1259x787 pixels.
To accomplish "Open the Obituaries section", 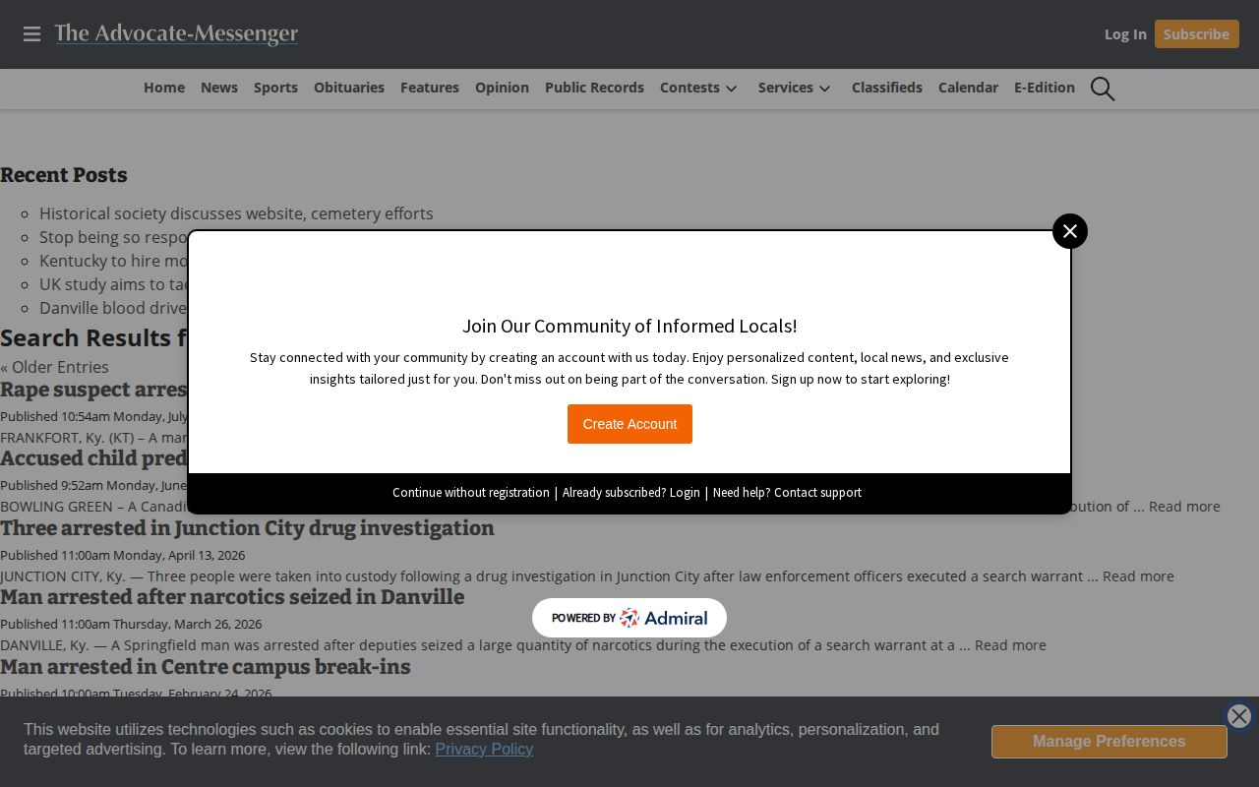I will tap(349, 88).
